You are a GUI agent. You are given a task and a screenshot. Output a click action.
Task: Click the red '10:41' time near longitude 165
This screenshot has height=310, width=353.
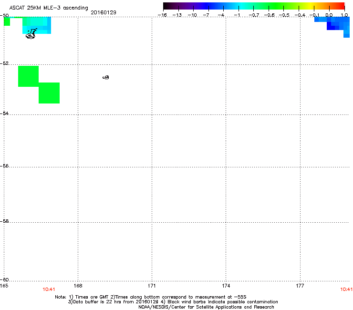click(x=49, y=289)
